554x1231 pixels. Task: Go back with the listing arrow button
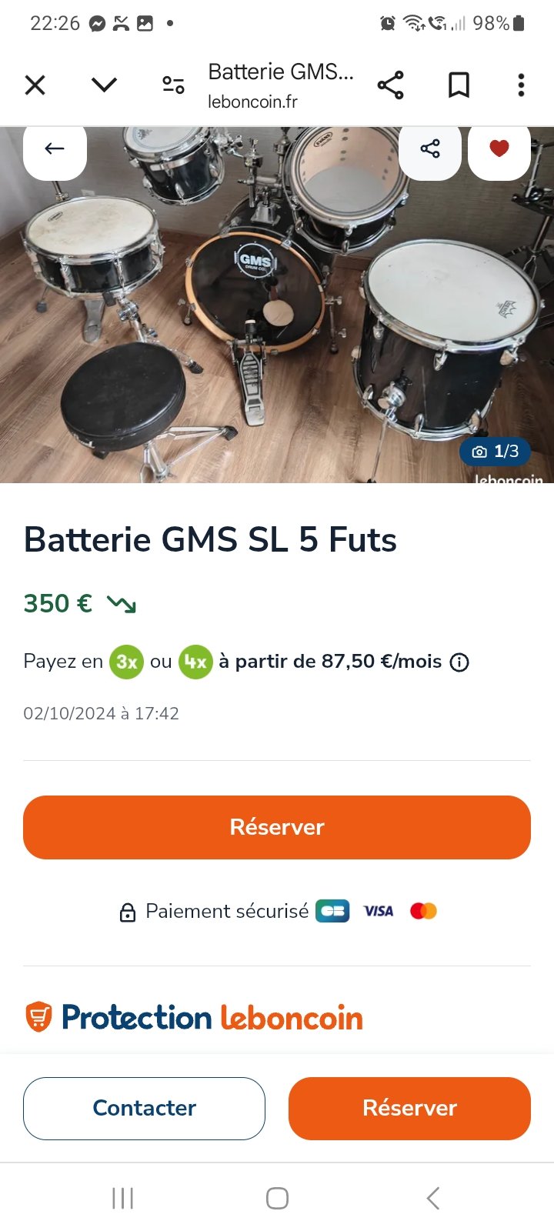click(x=55, y=149)
